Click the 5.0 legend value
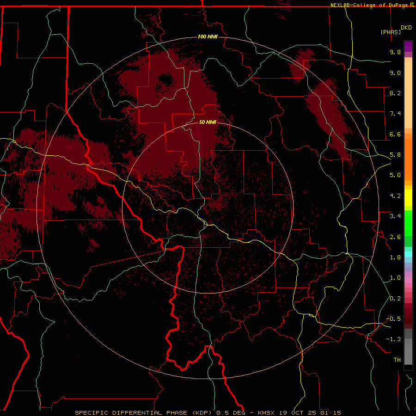Screen dimensions: 416x416 coord(395,175)
